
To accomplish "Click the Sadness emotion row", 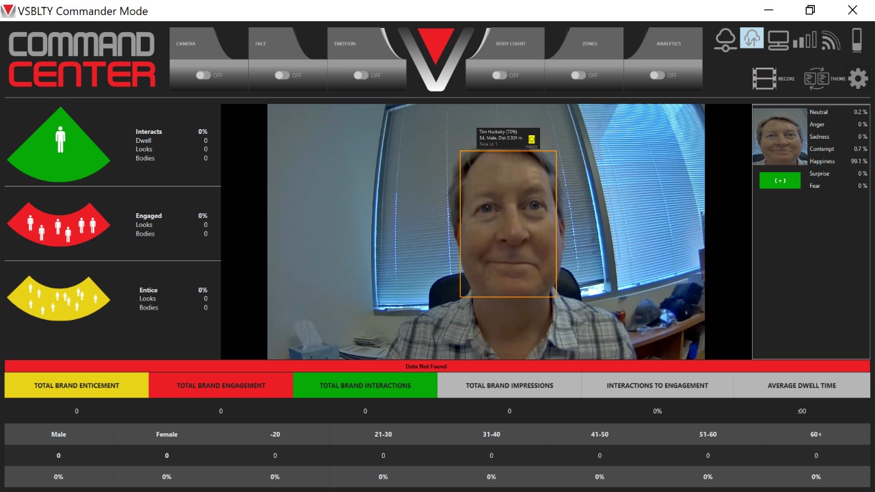I will click(838, 137).
